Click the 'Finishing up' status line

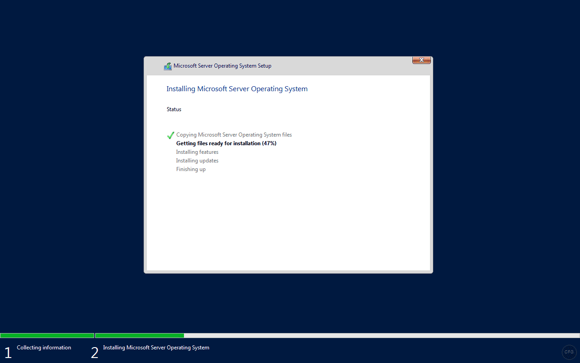191,169
